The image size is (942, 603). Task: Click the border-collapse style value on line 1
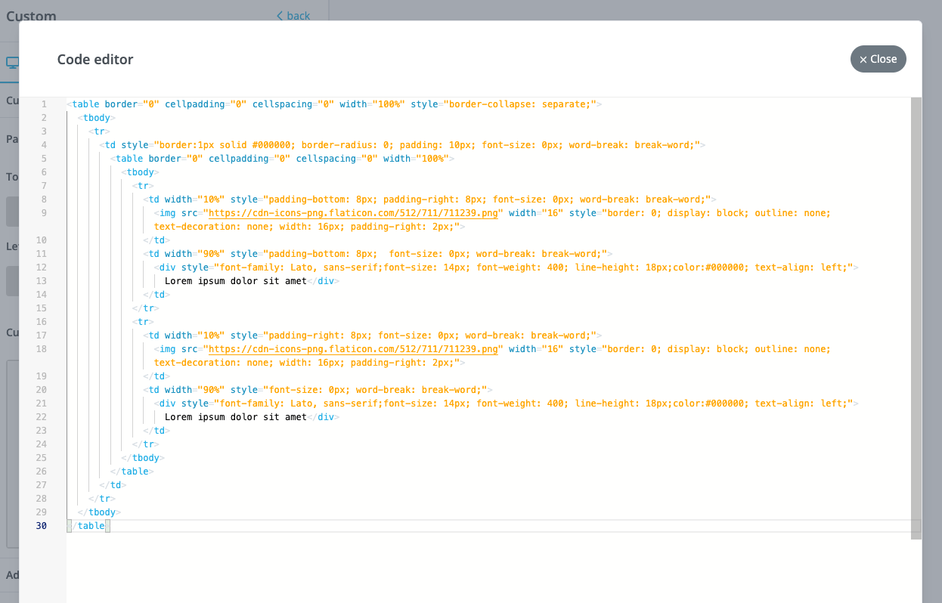coord(520,104)
